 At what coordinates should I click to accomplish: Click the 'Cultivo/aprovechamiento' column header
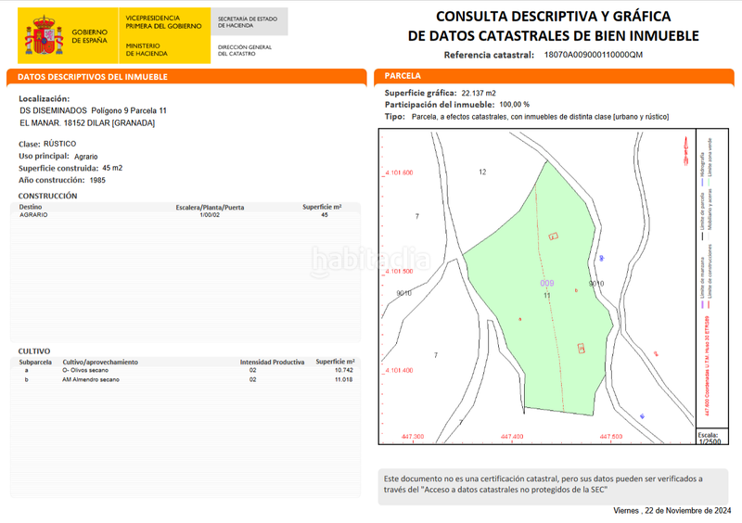coord(100,362)
